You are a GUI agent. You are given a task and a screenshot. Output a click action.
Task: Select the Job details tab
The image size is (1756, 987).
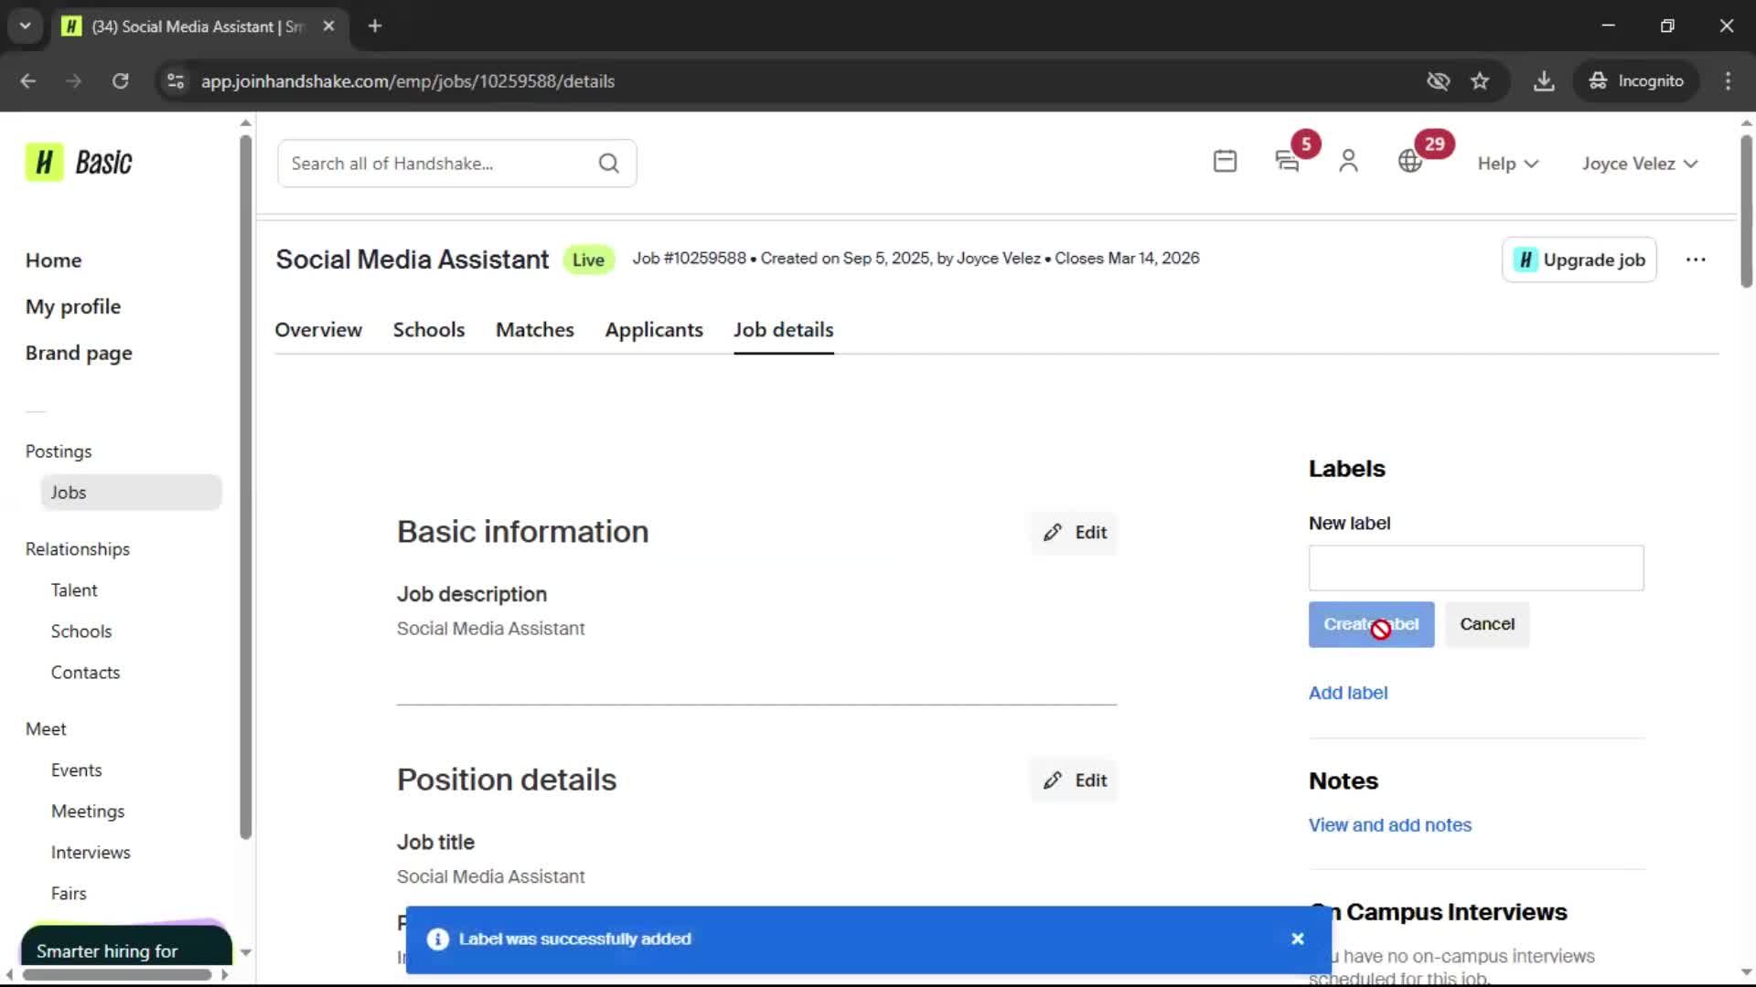784,330
